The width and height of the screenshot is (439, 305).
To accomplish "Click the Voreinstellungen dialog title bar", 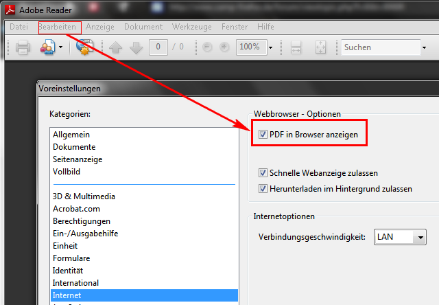I will [238, 89].
